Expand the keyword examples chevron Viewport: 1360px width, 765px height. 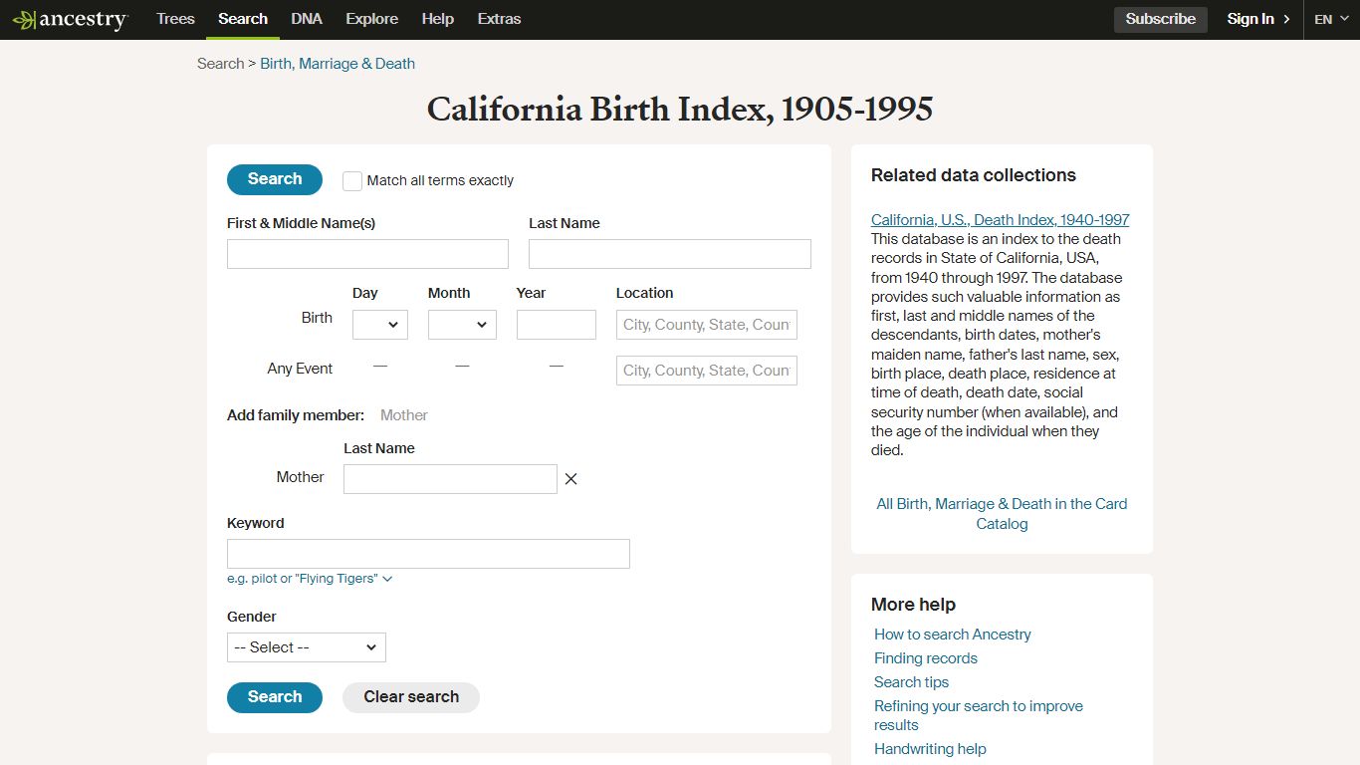click(x=387, y=579)
